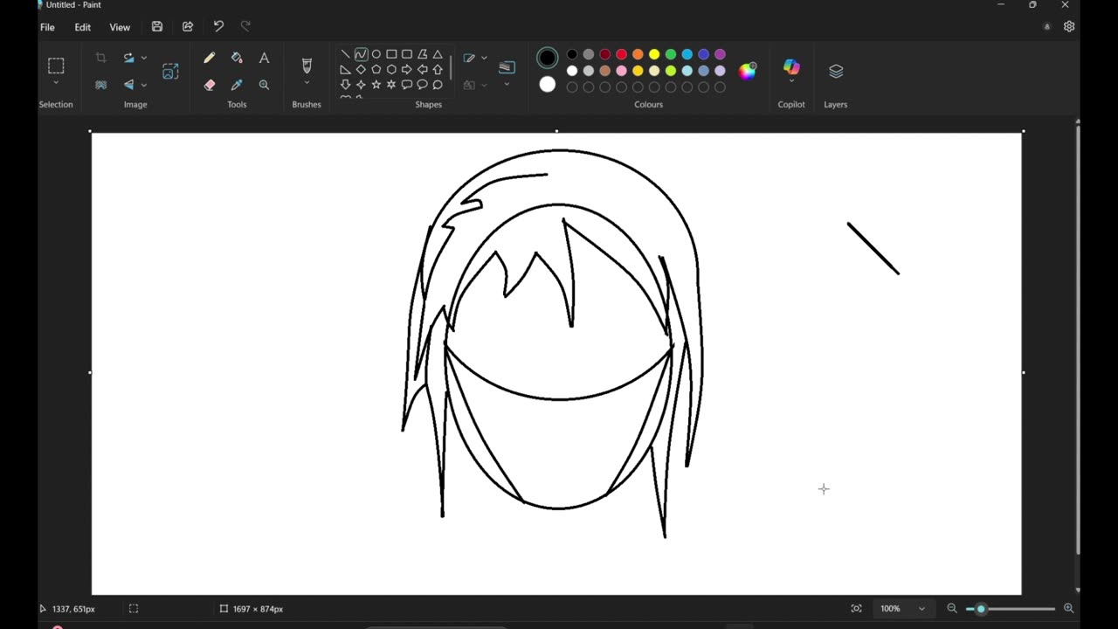Choose the pink colour swatch

[622, 71]
